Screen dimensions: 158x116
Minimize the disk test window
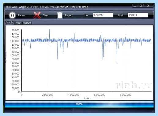135,6
